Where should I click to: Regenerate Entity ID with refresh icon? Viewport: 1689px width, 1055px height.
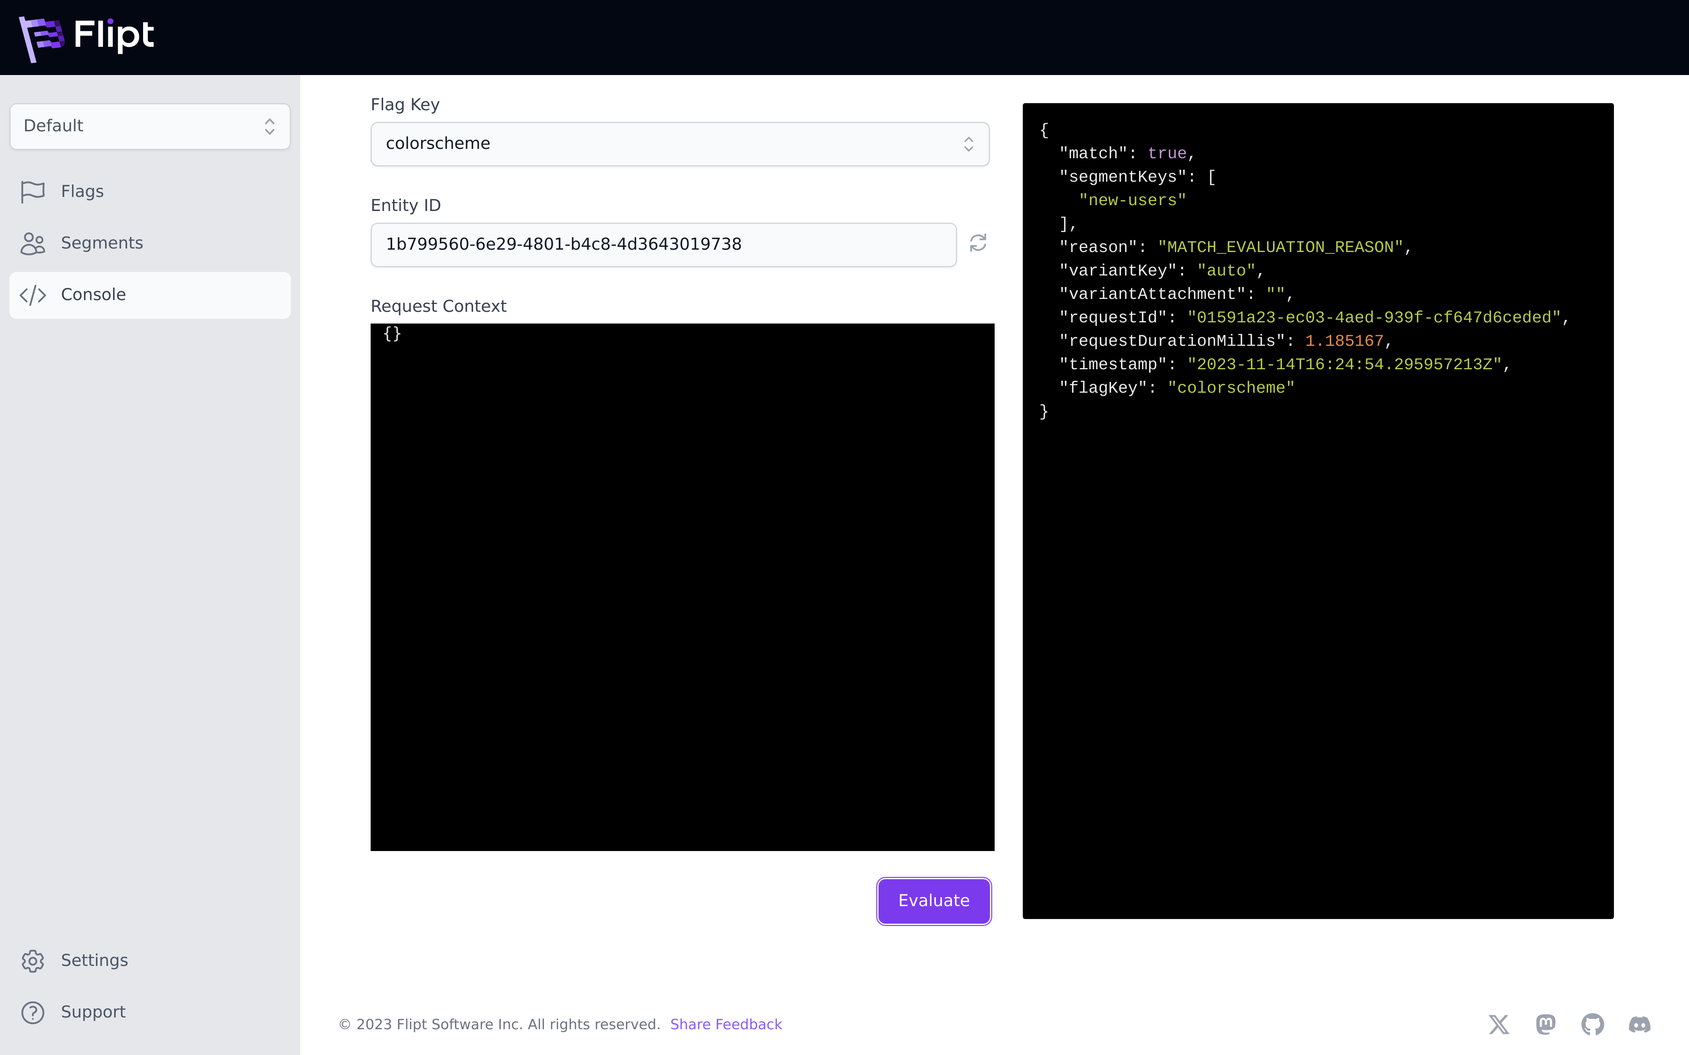978,243
